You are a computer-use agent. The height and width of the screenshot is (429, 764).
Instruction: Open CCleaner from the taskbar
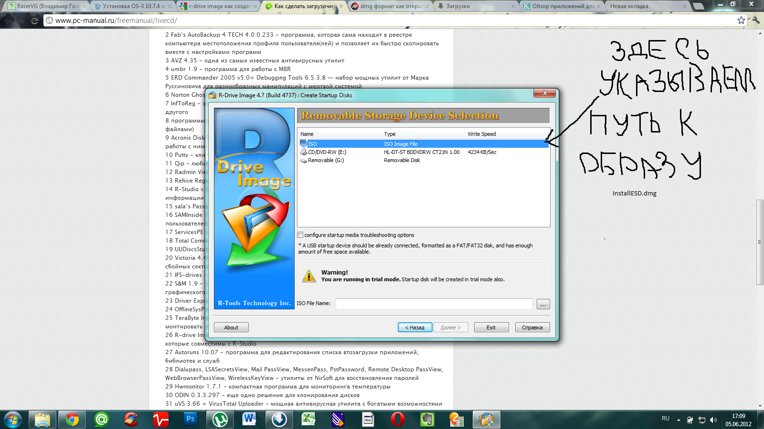point(131,419)
